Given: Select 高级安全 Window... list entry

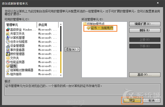Looking at the screenshot, I should 23,30.
